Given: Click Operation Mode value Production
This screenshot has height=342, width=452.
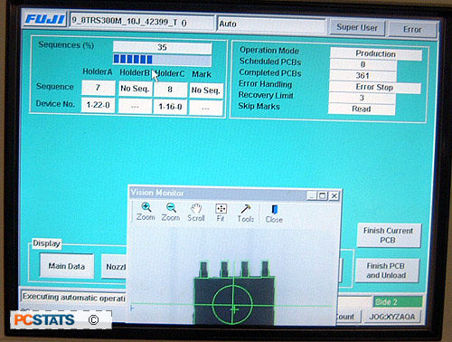Looking at the screenshot, I should coord(376,53).
